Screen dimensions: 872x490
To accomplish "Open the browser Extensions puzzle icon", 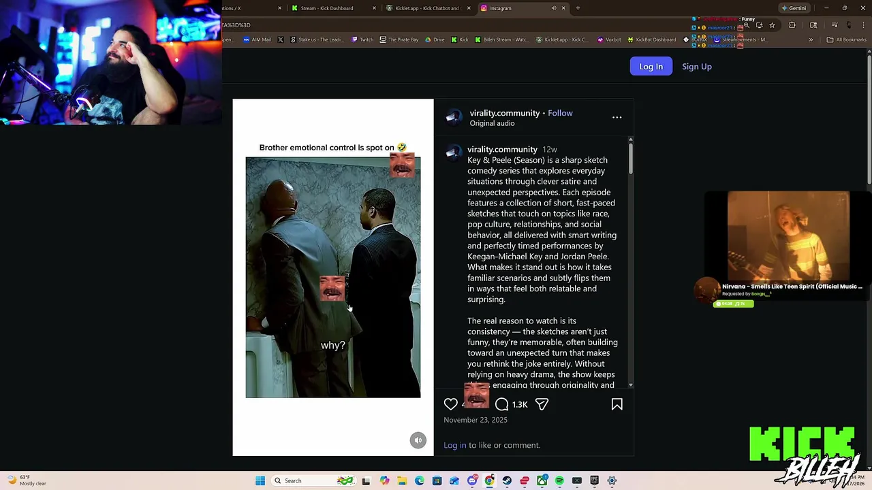I will pos(792,25).
